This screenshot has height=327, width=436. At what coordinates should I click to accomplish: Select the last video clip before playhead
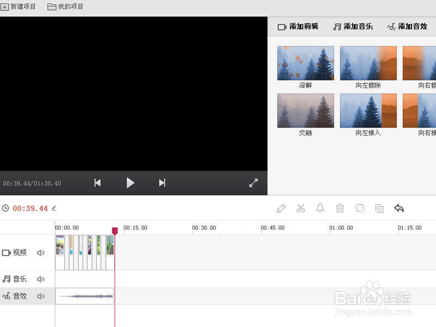[x=111, y=252]
